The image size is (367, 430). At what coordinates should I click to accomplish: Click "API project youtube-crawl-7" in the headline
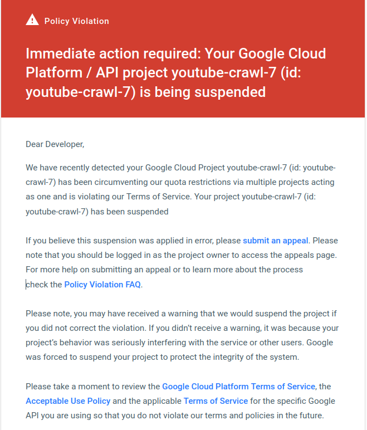185,72
